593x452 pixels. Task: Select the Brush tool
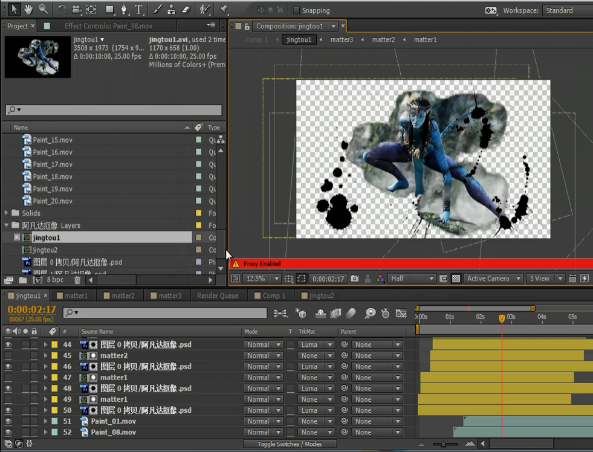pos(157,10)
